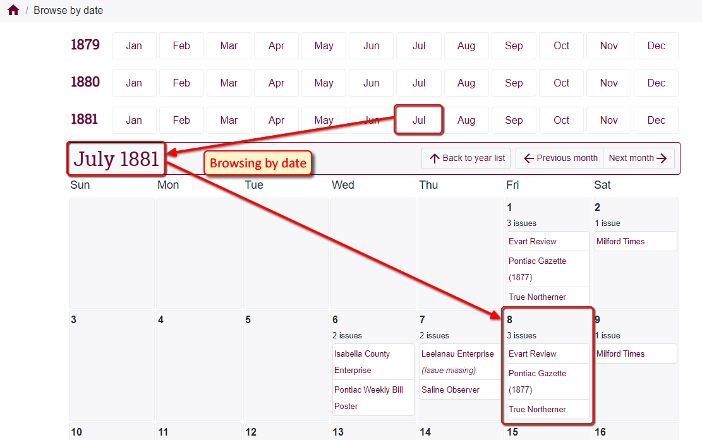
Task: Open True Northerner from July 8
Action: point(538,409)
